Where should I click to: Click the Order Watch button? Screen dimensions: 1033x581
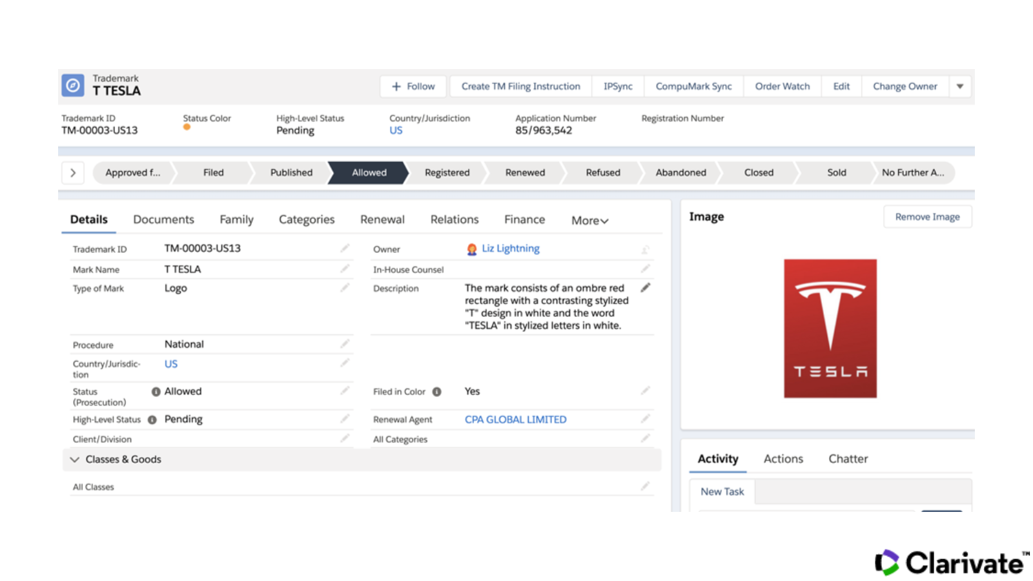point(782,86)
